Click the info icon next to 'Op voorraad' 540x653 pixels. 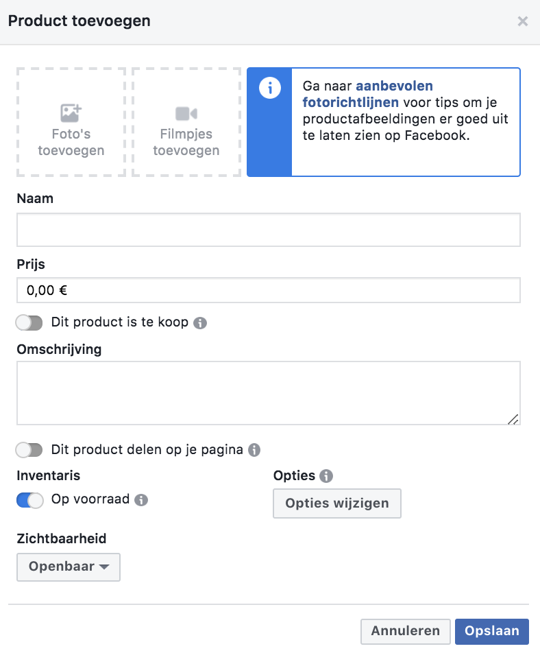142,499
